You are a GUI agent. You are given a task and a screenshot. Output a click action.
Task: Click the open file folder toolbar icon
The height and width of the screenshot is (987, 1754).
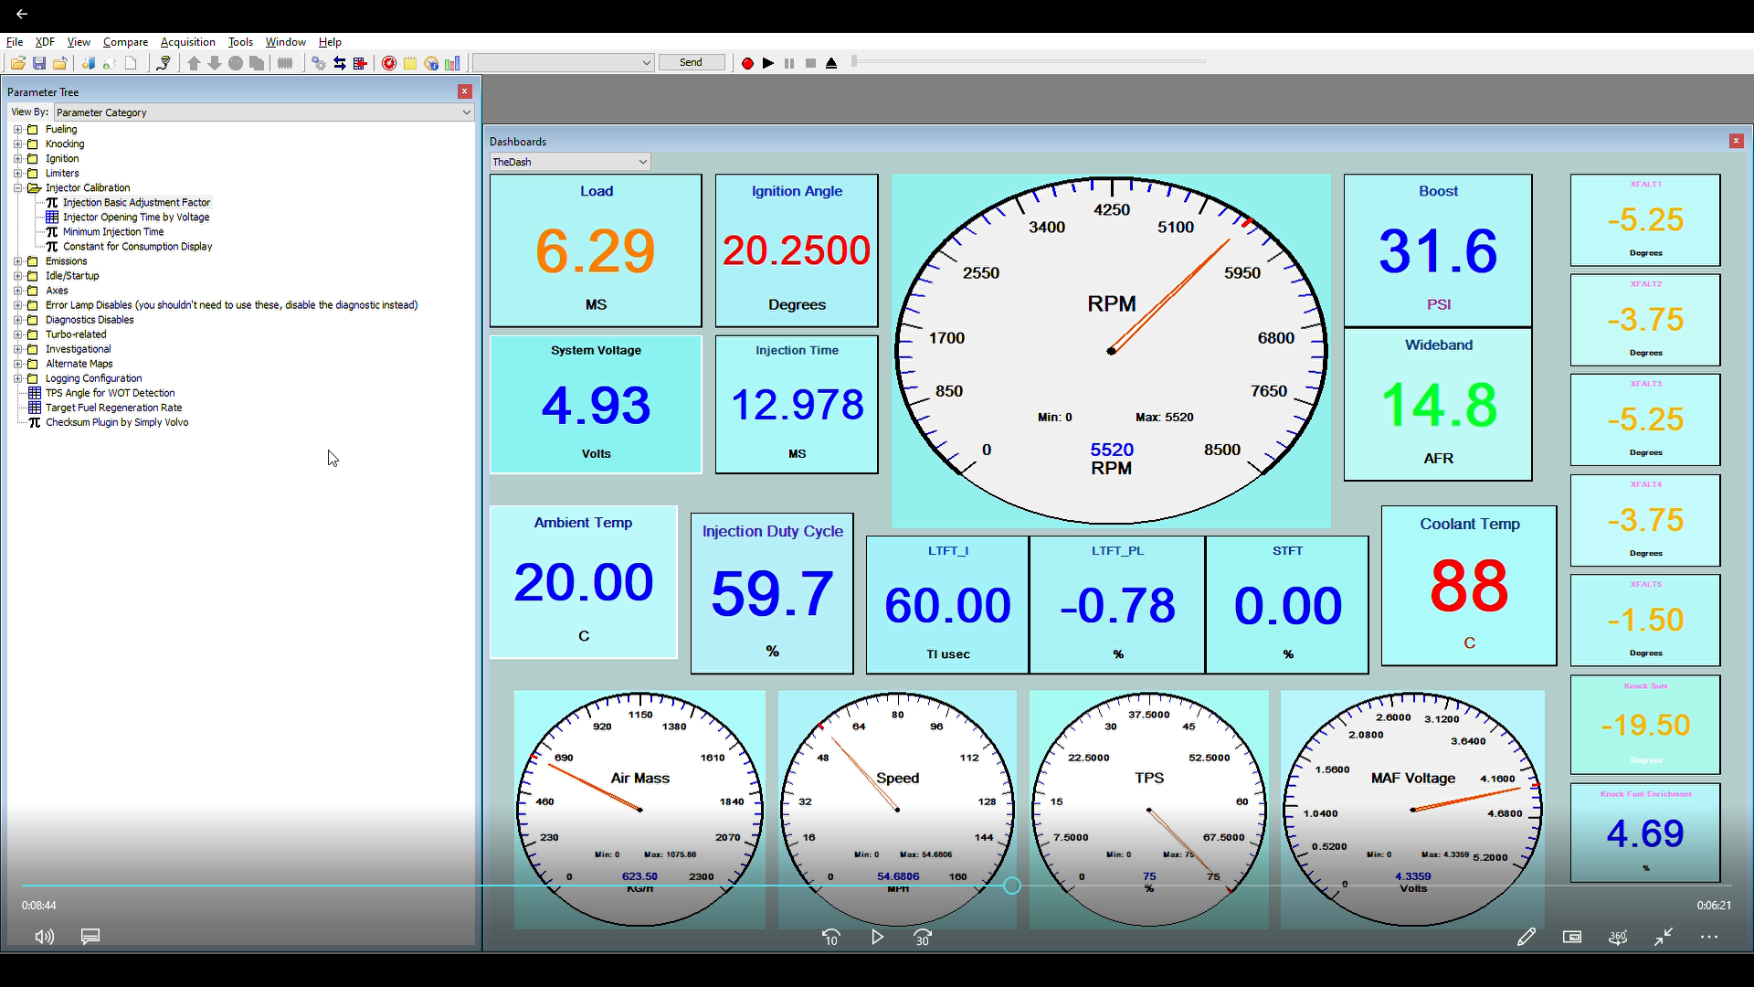17,63
